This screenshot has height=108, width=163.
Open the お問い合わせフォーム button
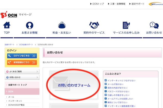[x=74, y=85]
